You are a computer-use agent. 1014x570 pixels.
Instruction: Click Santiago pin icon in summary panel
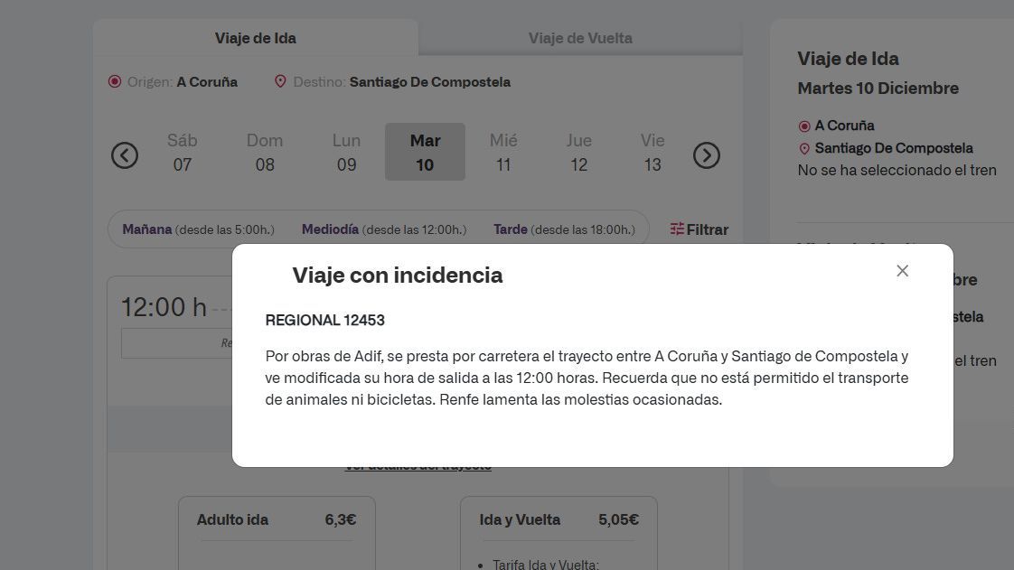point(804,149)
